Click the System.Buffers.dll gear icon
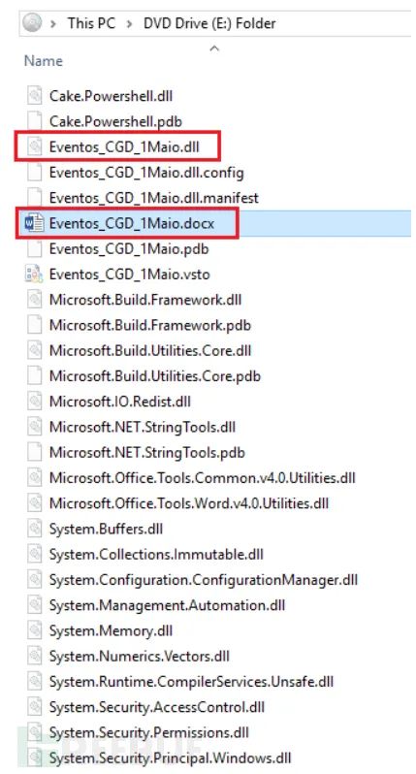Screen dimensions: 416x774 (34, 530)
